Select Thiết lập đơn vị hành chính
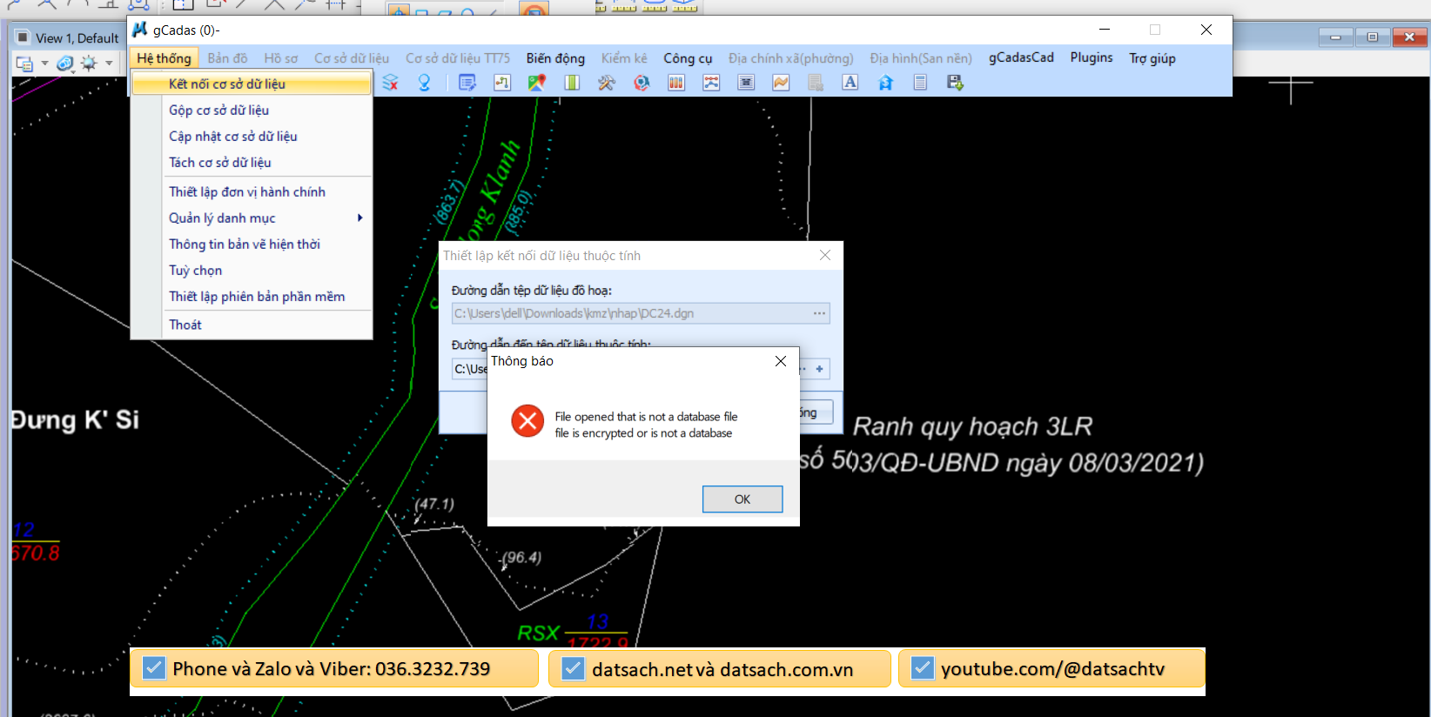This screenshot has width=1431, height=717. [x=247, y=192]
